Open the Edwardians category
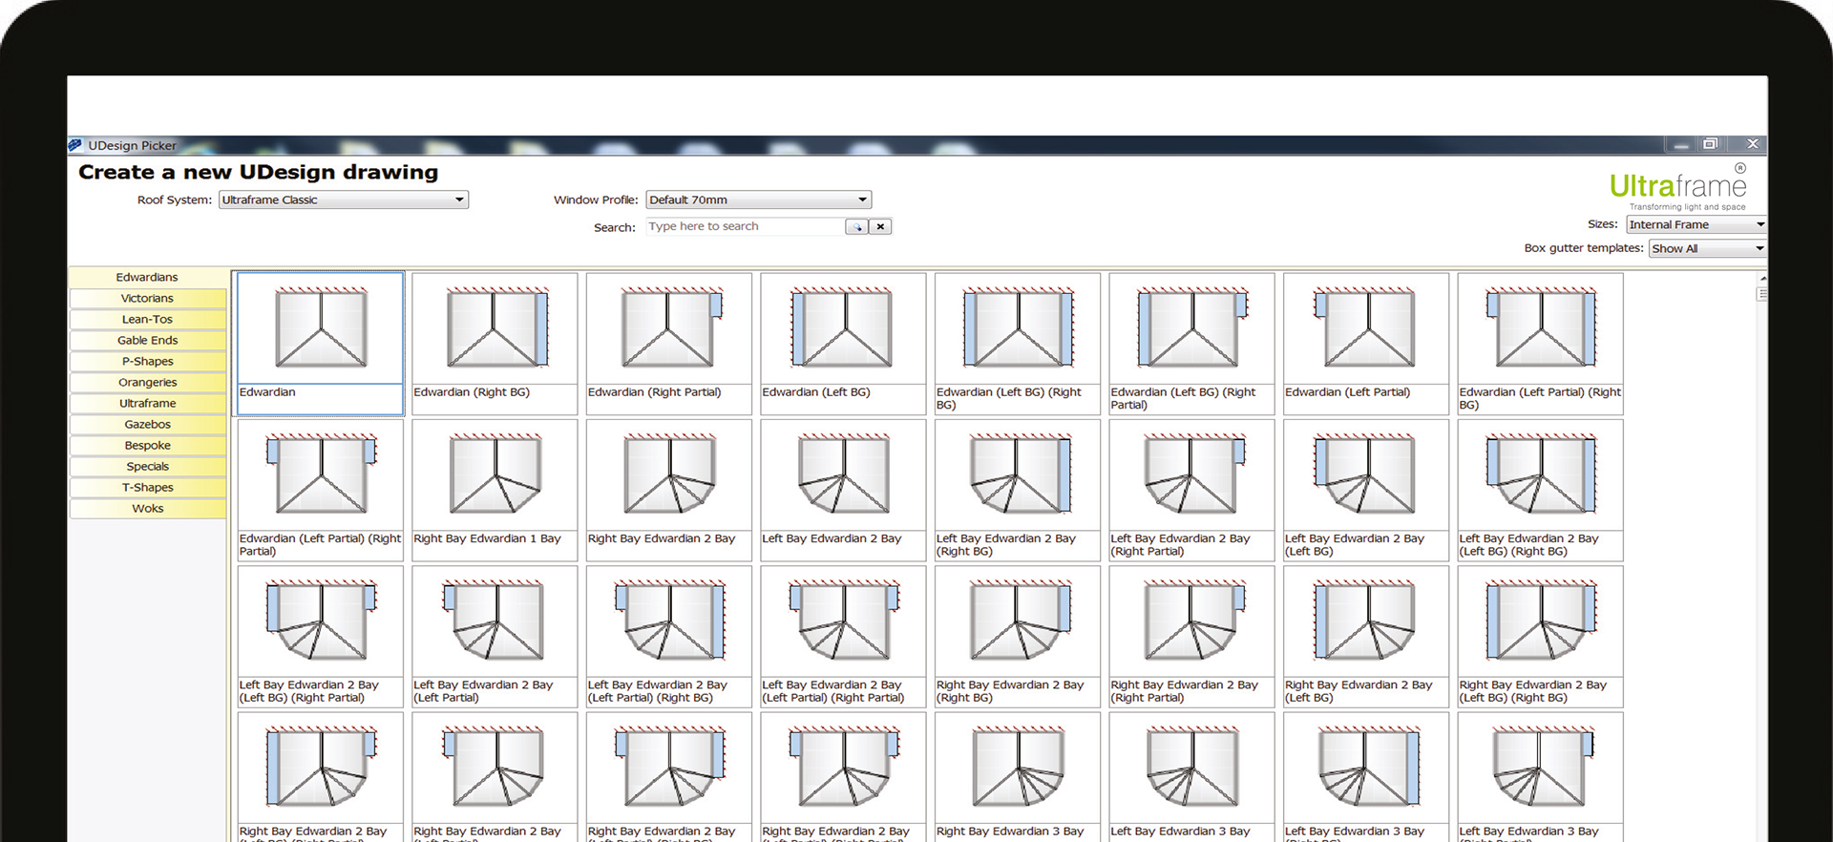 [147, 277]
